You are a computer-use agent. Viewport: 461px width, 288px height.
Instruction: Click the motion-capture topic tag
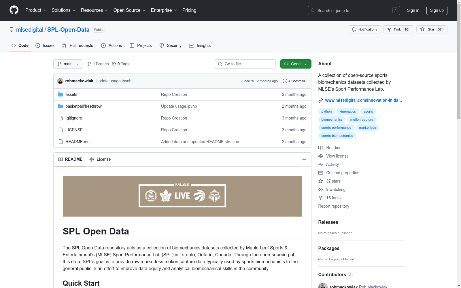(362, 120)
